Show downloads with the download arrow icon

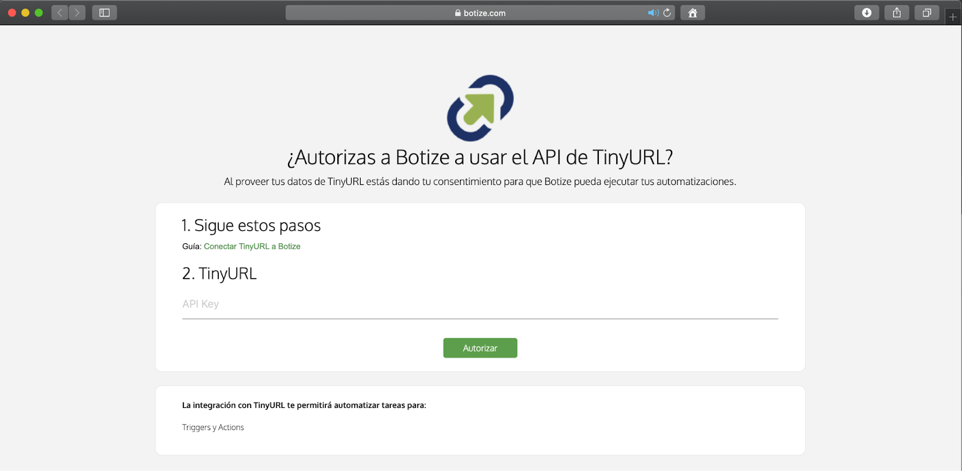tap(866, 13)
